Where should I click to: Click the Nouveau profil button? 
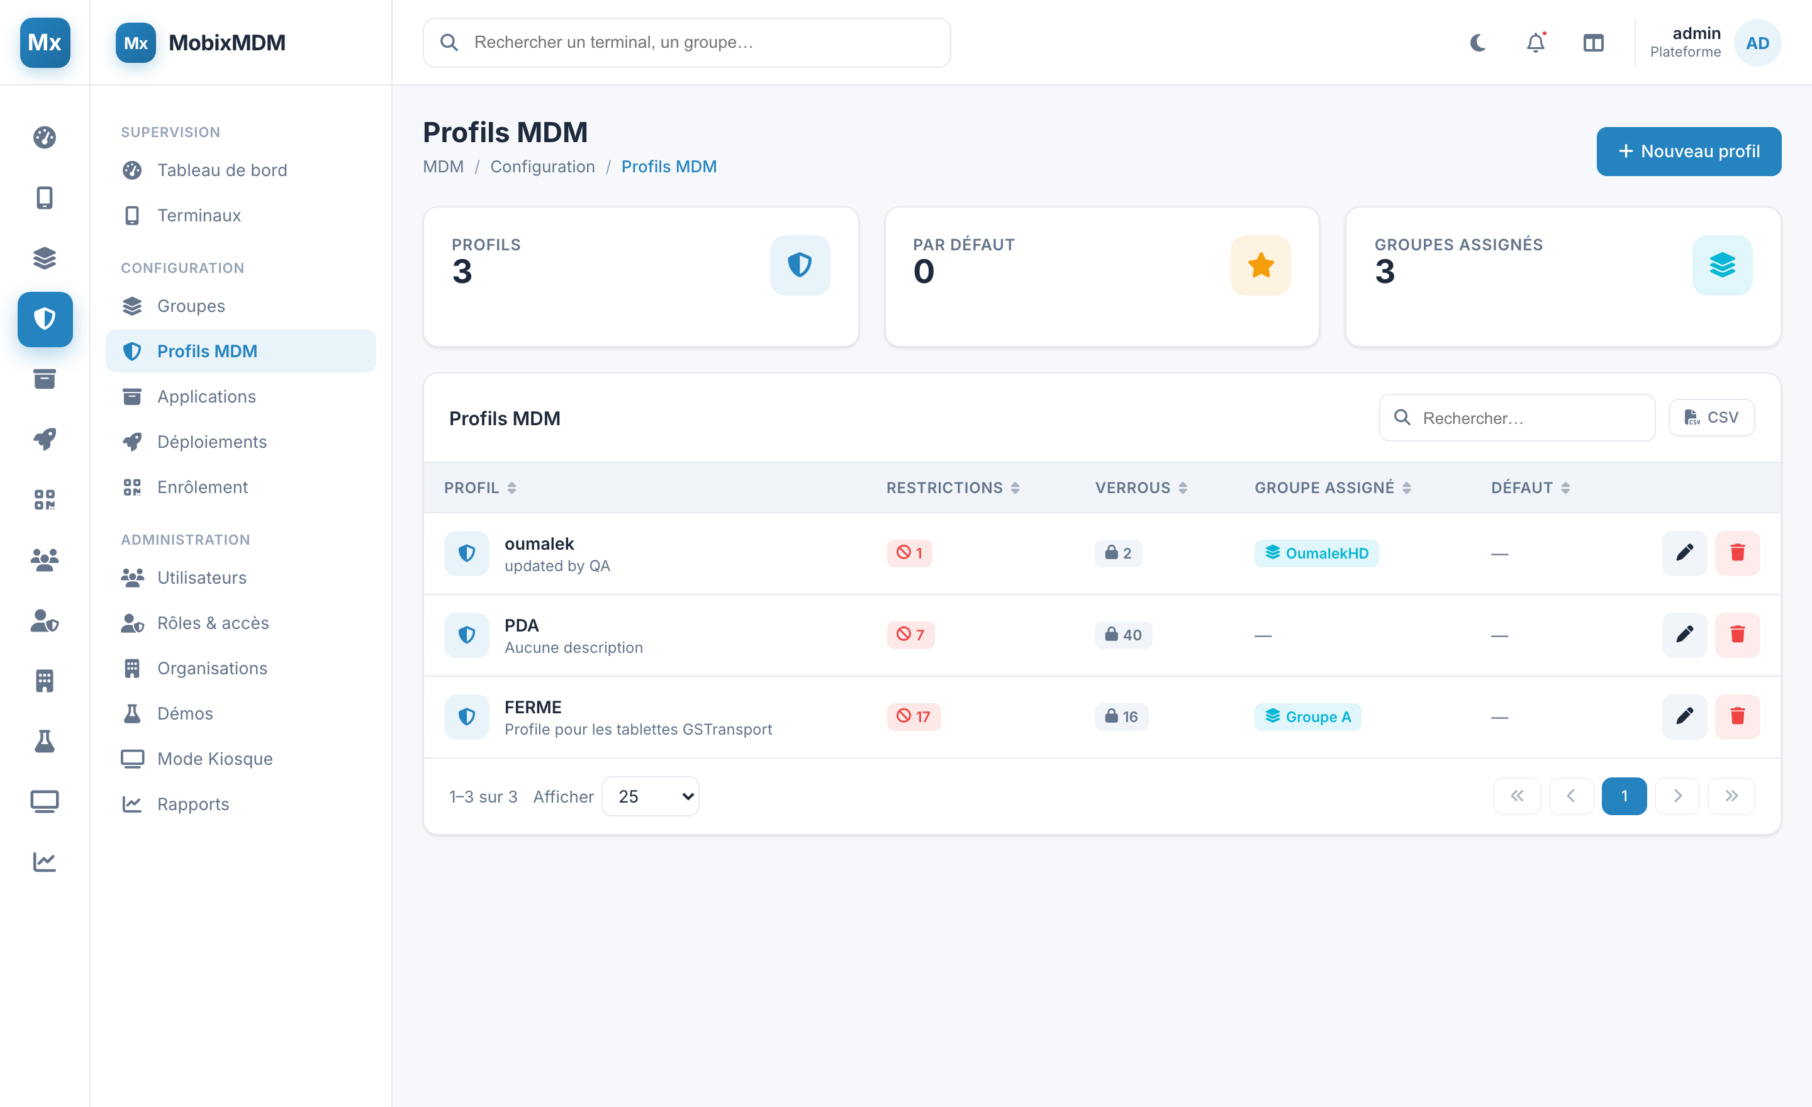point(1689,152)
